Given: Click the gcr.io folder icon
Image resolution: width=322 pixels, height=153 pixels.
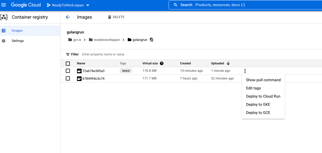Looking at the screenshot, I should pos(70,40).
